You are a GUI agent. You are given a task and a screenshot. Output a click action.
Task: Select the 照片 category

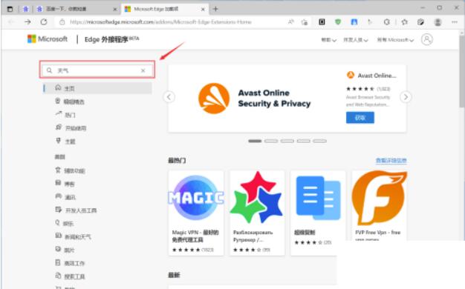point(65,250)
